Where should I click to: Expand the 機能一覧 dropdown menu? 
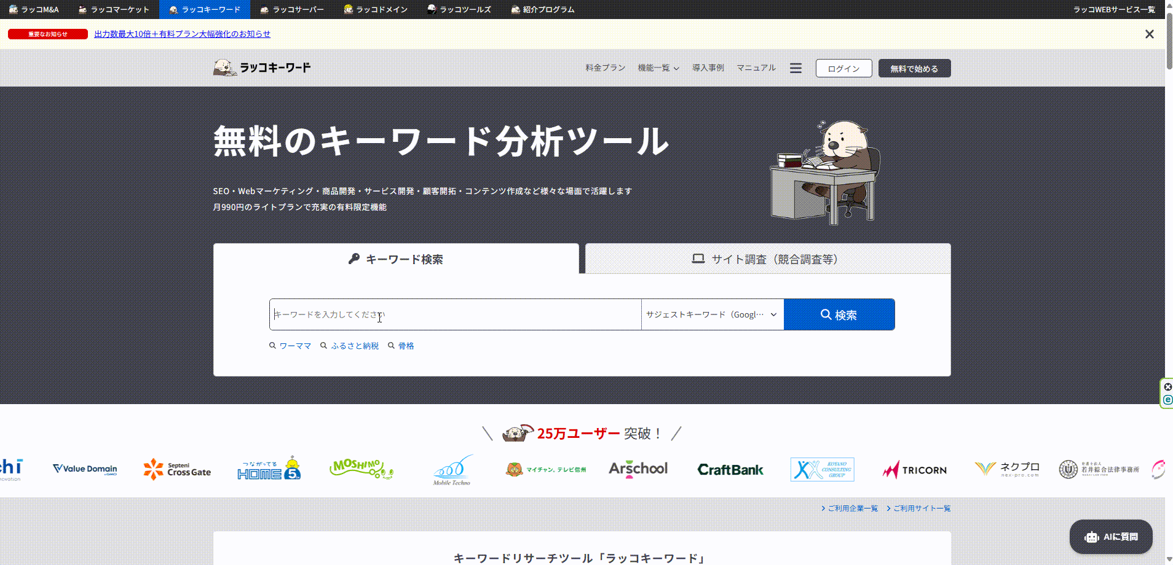coord(658,68)
